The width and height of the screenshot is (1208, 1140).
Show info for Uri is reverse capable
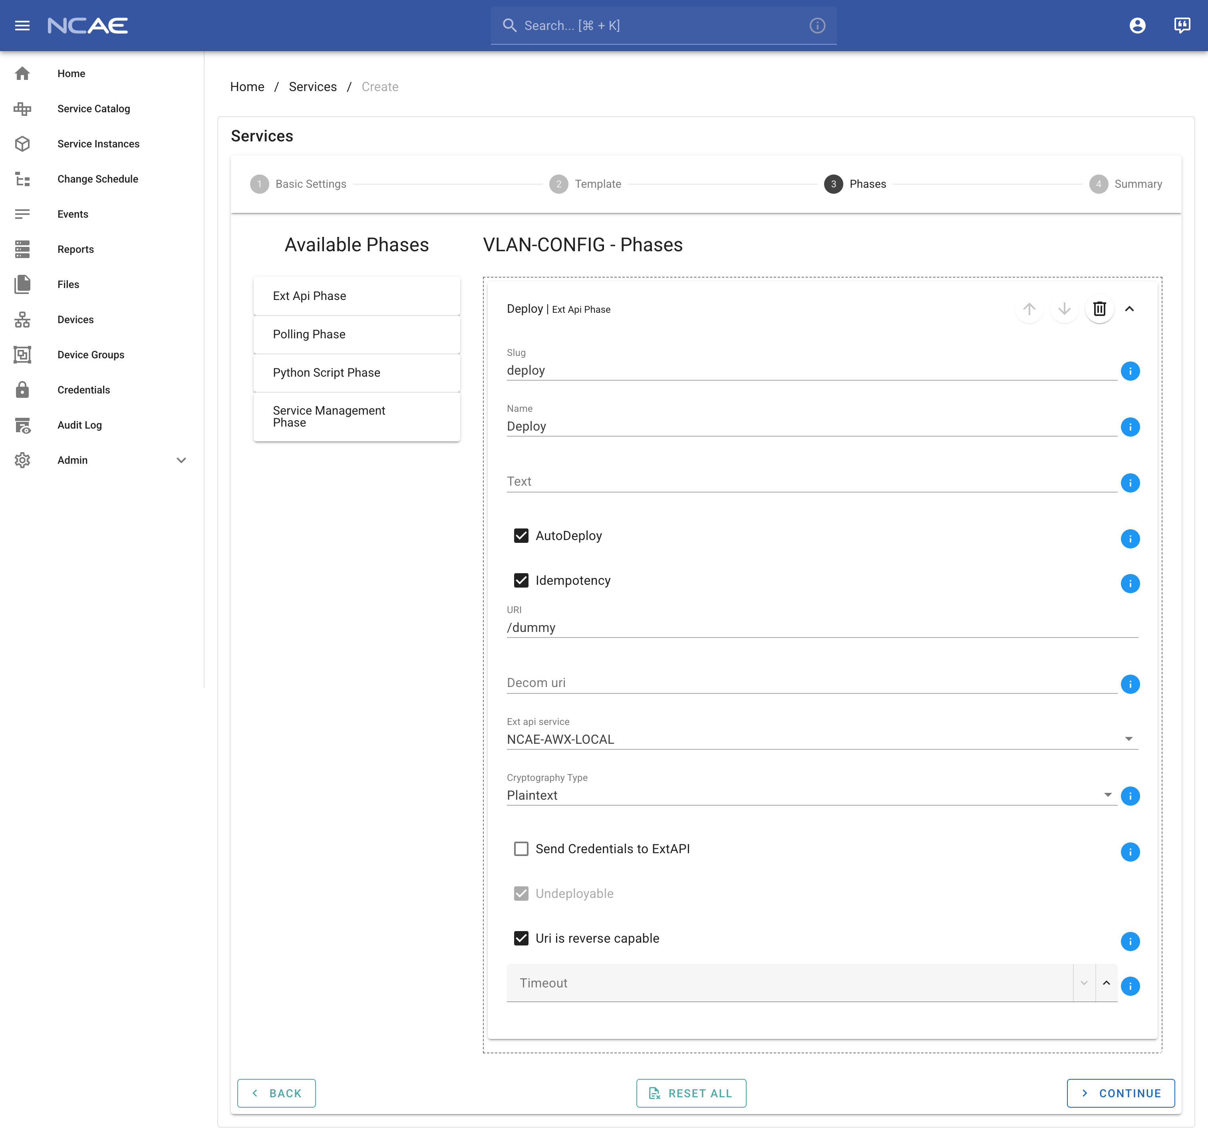(x=1130, y=942)
